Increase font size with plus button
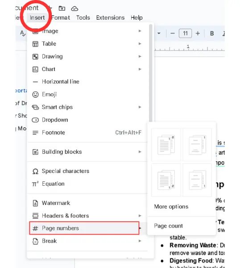The height and width of the screenshot is (268, 240). (198, 33)
